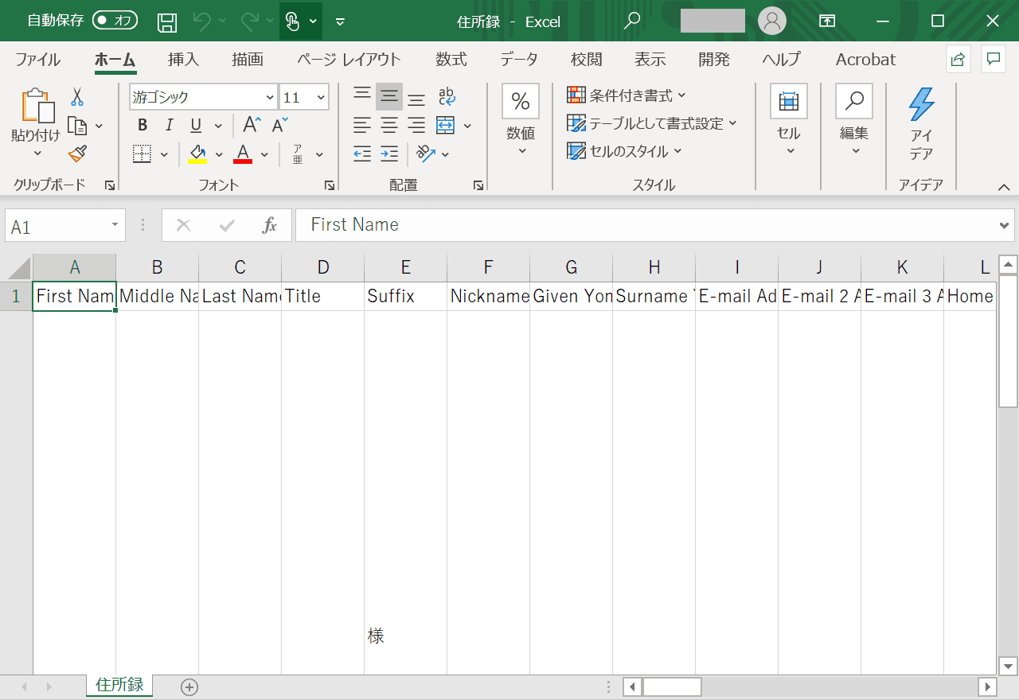Click the Paste (貼り付け) clipboard icon
The height and width of the screenshot is (700, 1019).
[37, 106]
